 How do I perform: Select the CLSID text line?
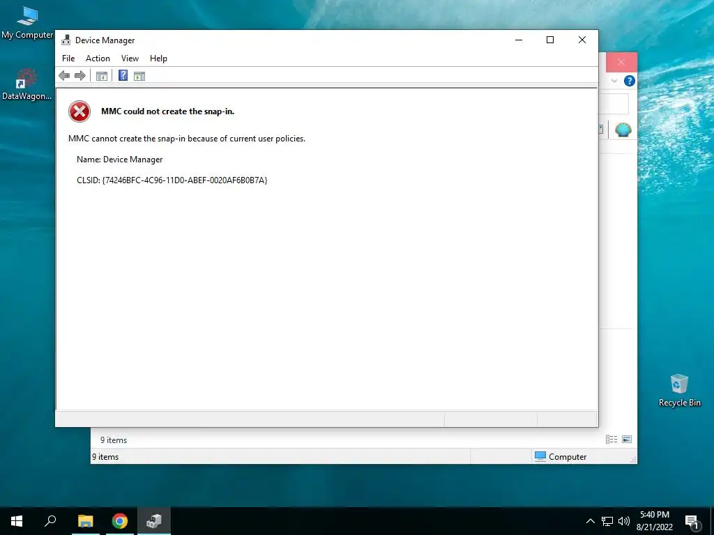(x=172, y=180)
